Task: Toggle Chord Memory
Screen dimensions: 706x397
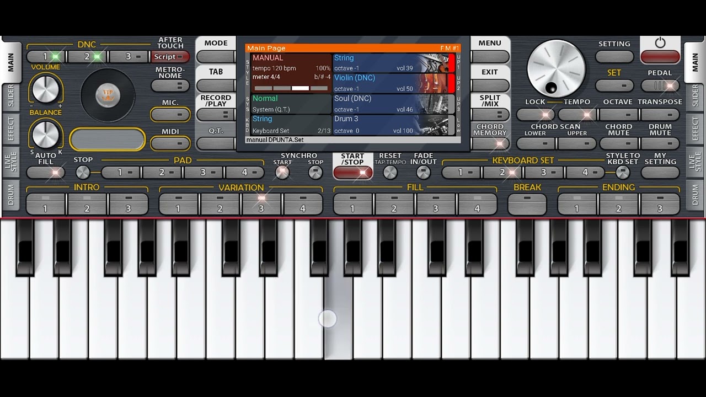Action: pos(490,144)
